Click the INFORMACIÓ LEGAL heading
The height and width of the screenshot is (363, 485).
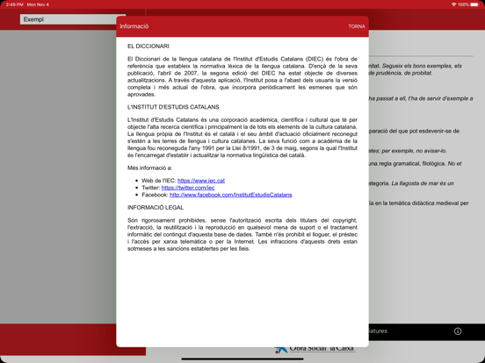tap(156, 208)
